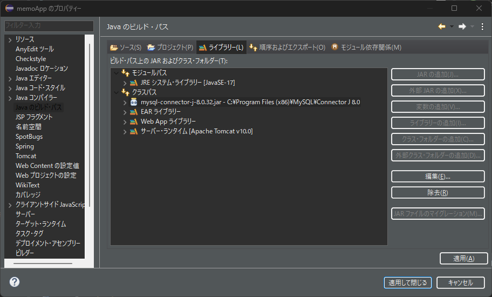Collapse the クラスパス tree node

point(116,92)
